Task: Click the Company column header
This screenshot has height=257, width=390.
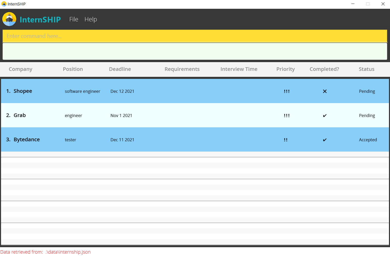Action: (x=21, y=69)
